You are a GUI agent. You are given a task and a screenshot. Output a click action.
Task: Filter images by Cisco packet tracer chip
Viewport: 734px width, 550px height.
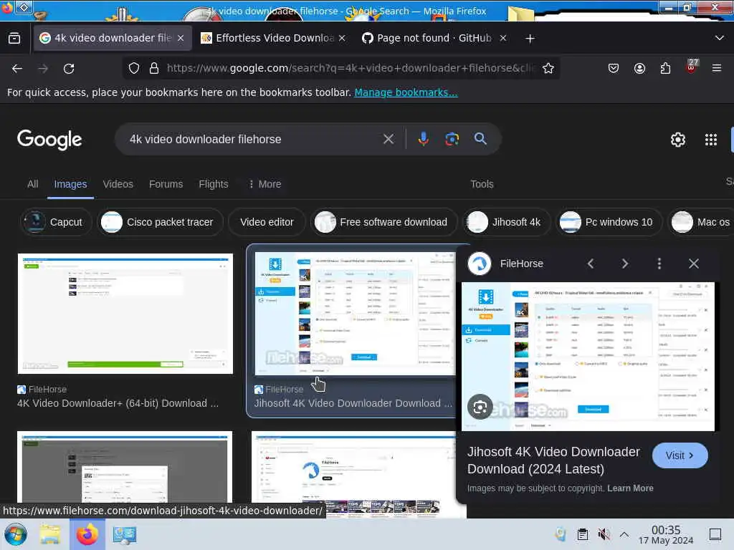coord(160,222)
